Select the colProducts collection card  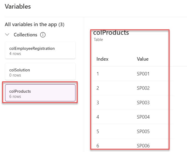(x=40, y=93)
